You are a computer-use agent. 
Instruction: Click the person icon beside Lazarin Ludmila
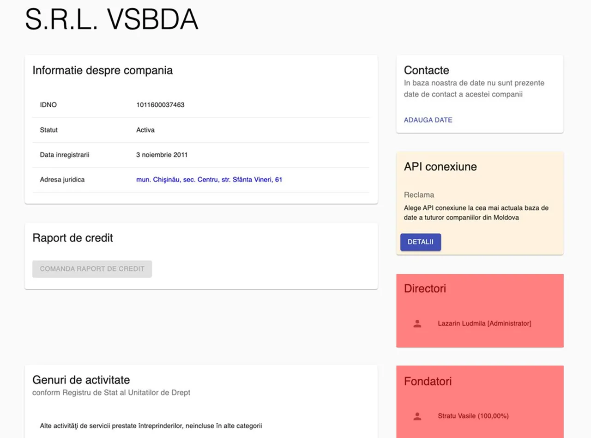tap(417, 323)
